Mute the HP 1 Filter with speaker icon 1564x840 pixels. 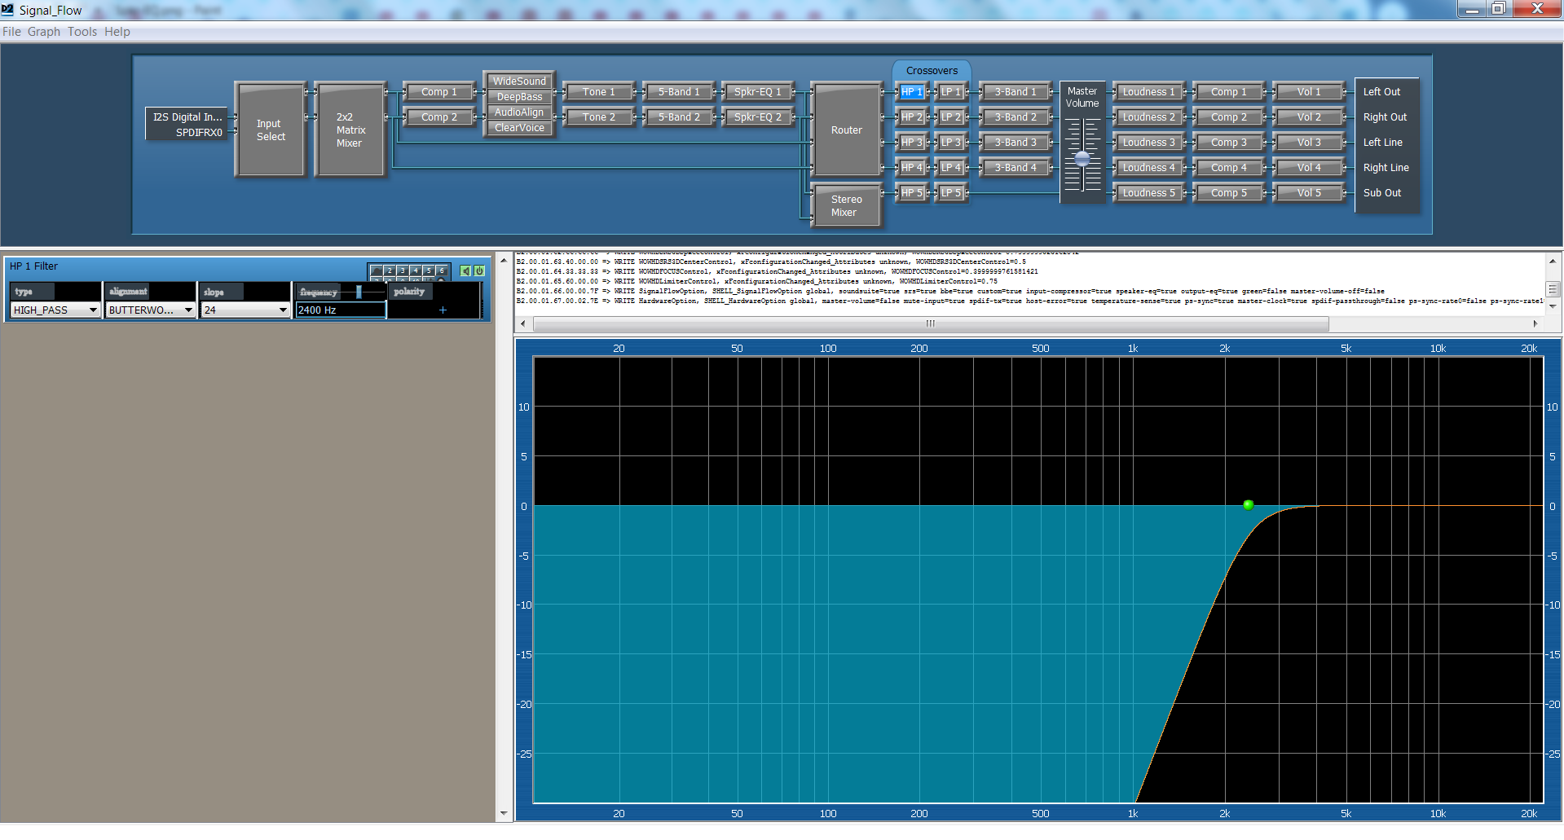465,270
